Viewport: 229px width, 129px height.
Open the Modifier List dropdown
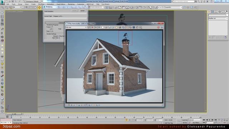pyautogui.click(x=218, y=18)
